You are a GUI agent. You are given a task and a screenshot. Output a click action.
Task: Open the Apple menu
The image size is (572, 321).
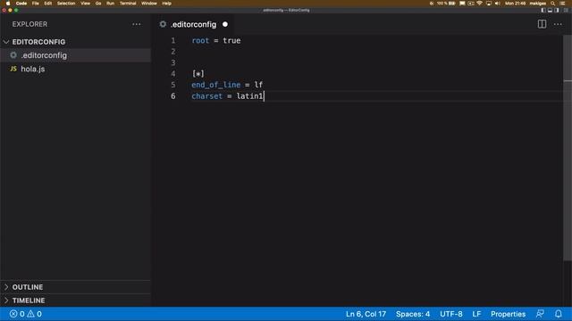8,4
